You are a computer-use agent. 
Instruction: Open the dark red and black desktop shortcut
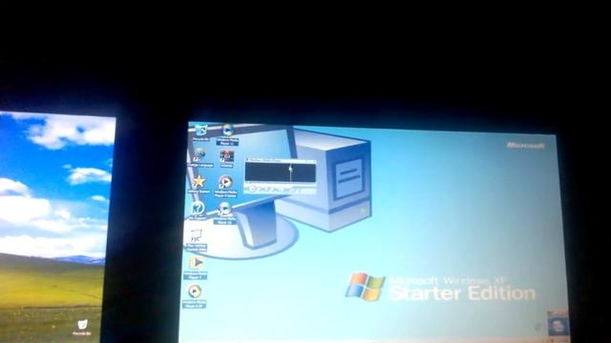pyautogui.click(x=227, y=159)
